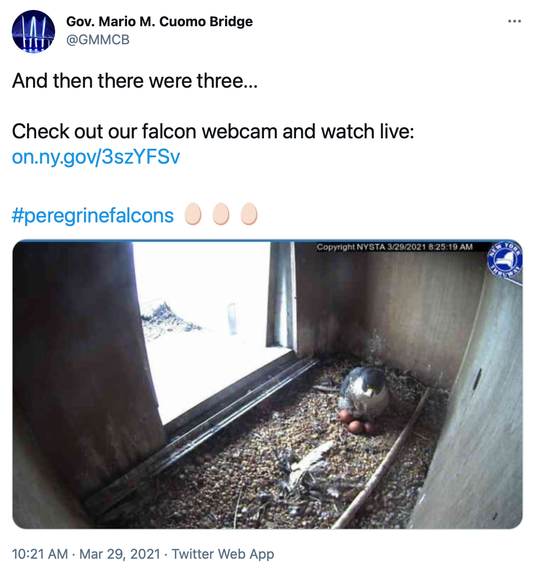Open the on.ny.gov/3szYFSv link

pyautogui.click(x=96, y=157)
